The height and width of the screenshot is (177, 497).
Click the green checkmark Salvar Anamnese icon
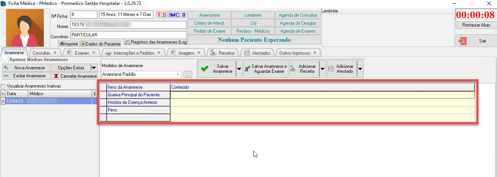tap(205, 69)
